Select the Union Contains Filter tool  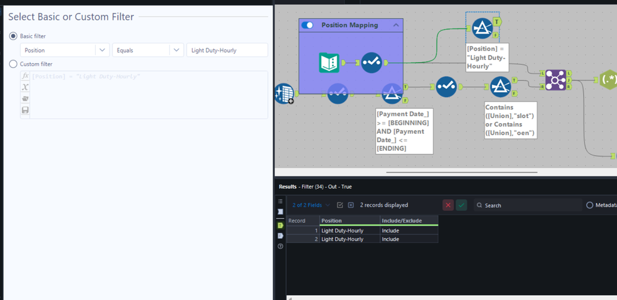point(501,87)
